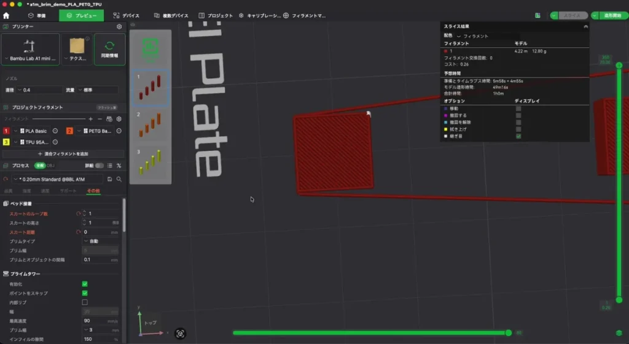Click the process preset search icon
The width and height of the screenshot is (629, 344).
(x=119, y=180)
